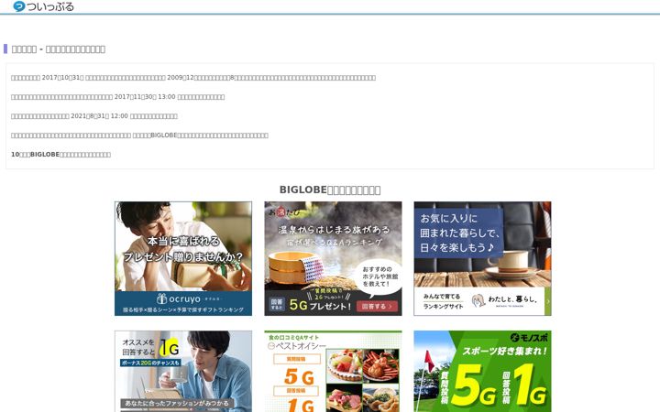Click the BIGLOBE section heading above banners
The image size is (660, 412).
click(x=330, y=190)
